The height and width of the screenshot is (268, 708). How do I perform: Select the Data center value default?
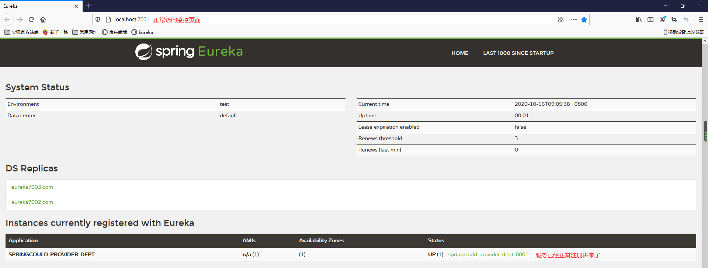click(x=228, y=115)
